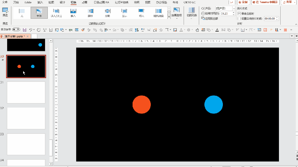The height and width of the screenshot is (167, 298).
Task: Enable the 设置自动换片时间 auto-advance checkbox
Action: pos(239,18)
